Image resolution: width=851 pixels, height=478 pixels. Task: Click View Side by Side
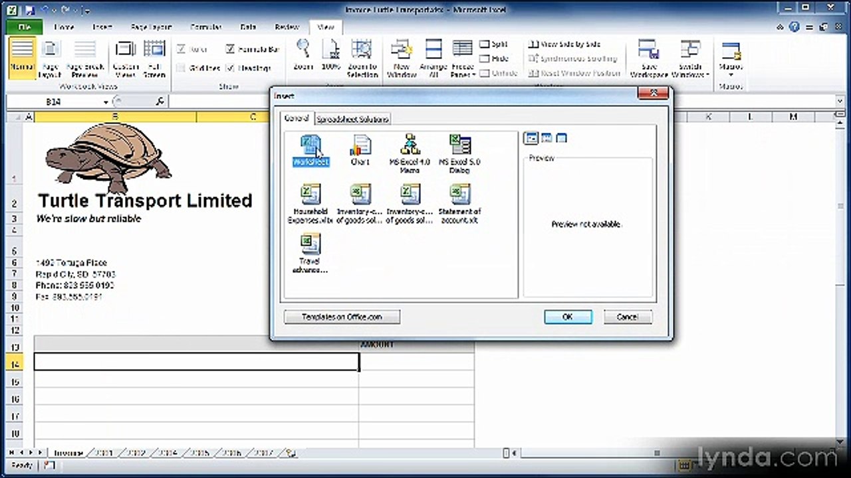tap(564, 44)
